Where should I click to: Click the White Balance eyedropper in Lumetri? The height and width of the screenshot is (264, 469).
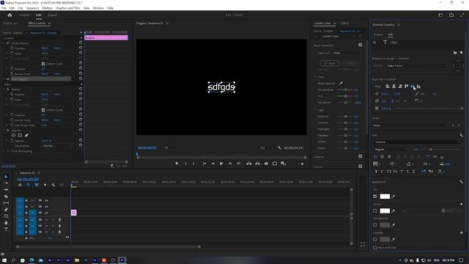point(341,83)
